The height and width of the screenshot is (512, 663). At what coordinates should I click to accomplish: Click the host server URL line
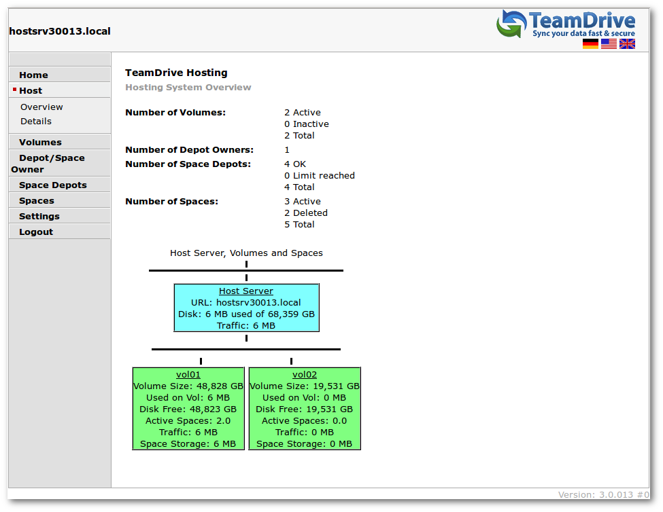(246, 303)
